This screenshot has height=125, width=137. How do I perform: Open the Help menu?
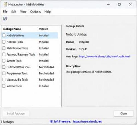(47, 11)
